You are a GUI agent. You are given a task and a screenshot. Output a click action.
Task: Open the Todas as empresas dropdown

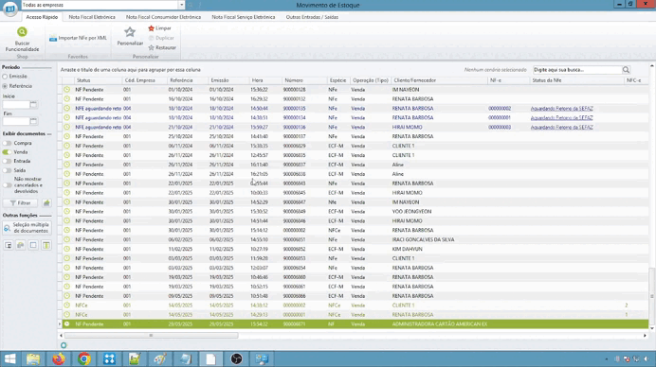pyautogui.click(x=182, y=5)
